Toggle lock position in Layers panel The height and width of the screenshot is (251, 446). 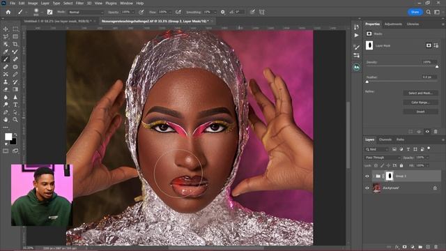pyautogui.click(x=388, y=165)
